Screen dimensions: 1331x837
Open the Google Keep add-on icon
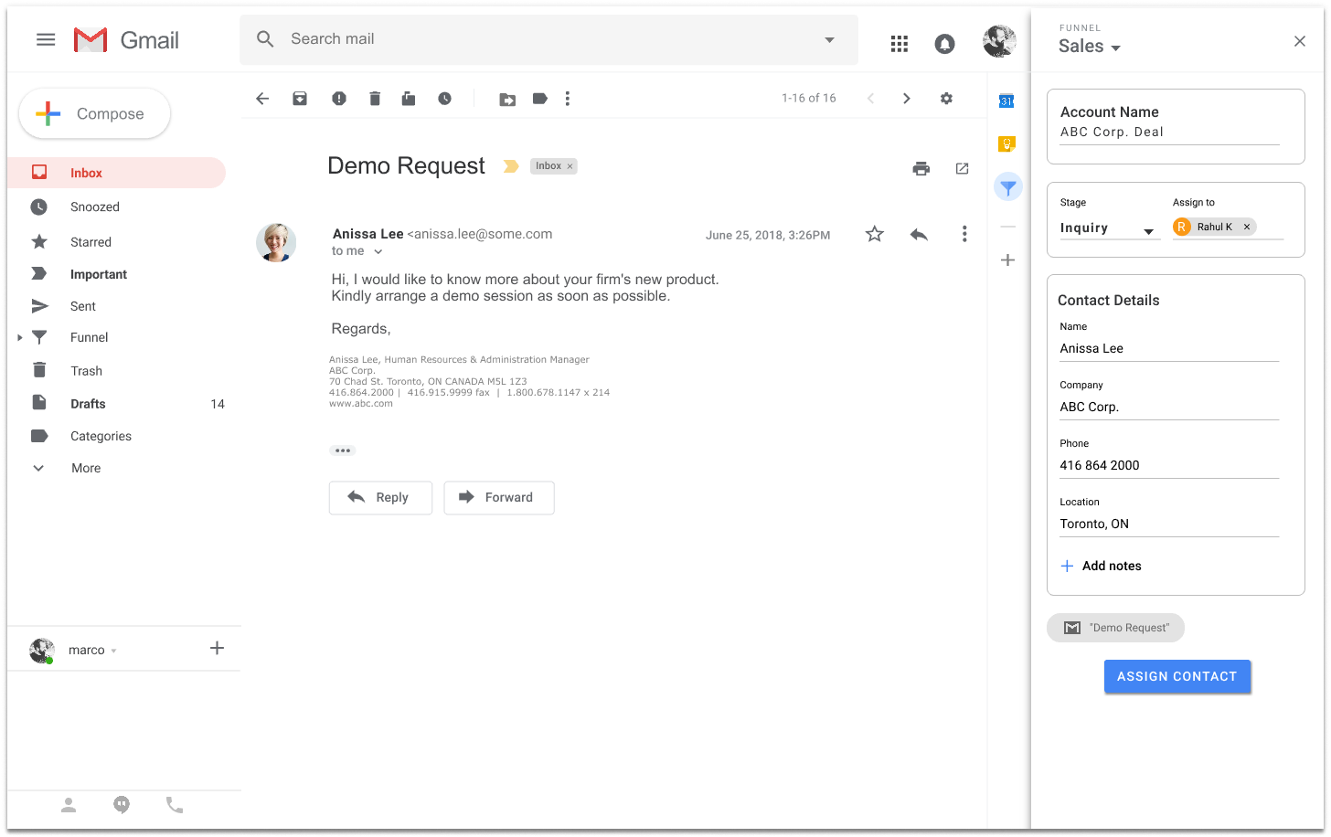[1006, 143]
